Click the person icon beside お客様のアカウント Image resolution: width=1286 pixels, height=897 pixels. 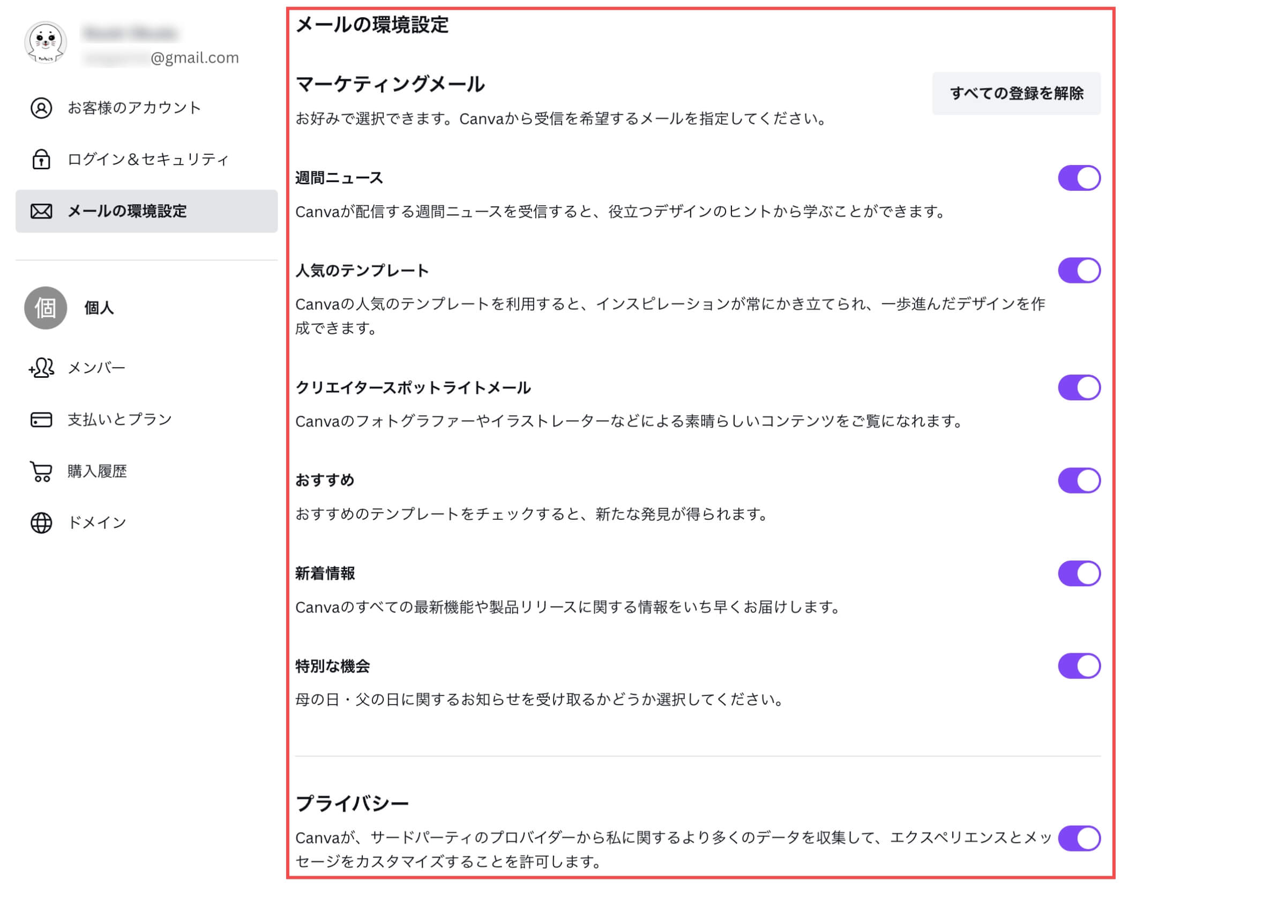[x=41, y=108]
